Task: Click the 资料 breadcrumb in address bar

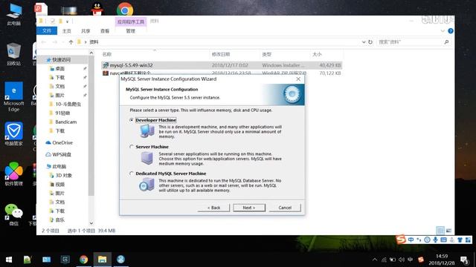Action: 94,42
